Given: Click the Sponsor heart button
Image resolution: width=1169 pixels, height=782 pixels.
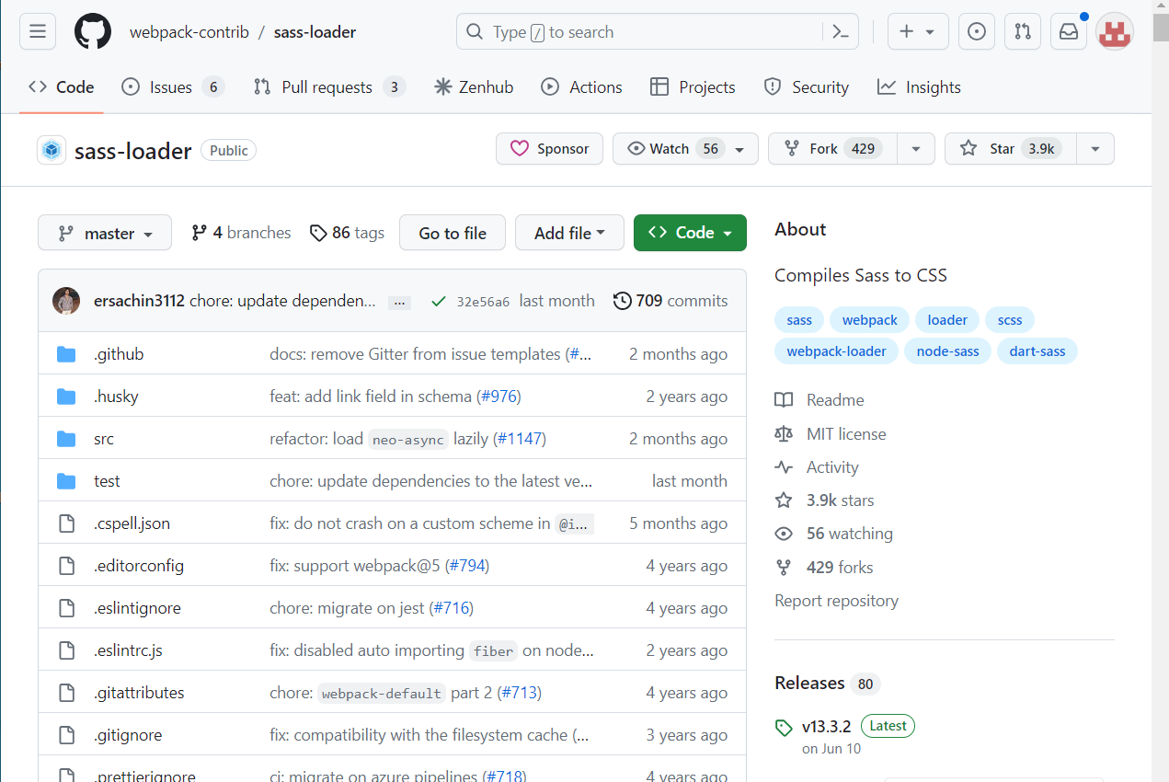Looking at the screenshot, I should point(549,149).
